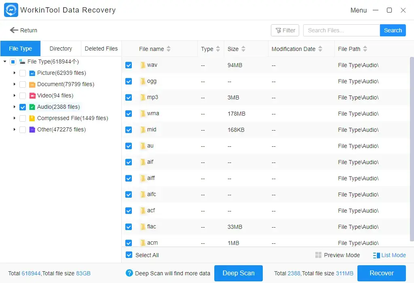This screenshot has width=414, height=283.
Task: Expand the Other tree node arrow
Action: (x=15, y=129)
